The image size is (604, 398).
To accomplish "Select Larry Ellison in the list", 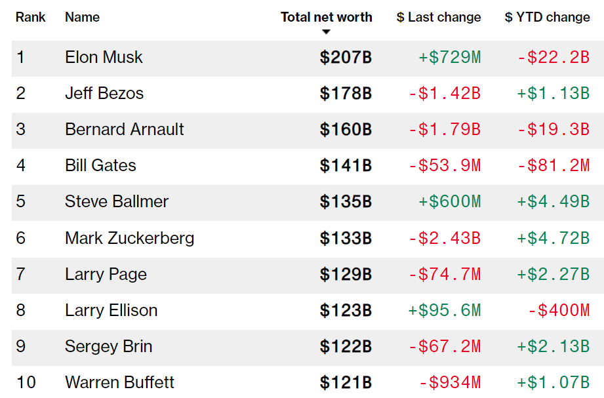I will pos(111,310).
